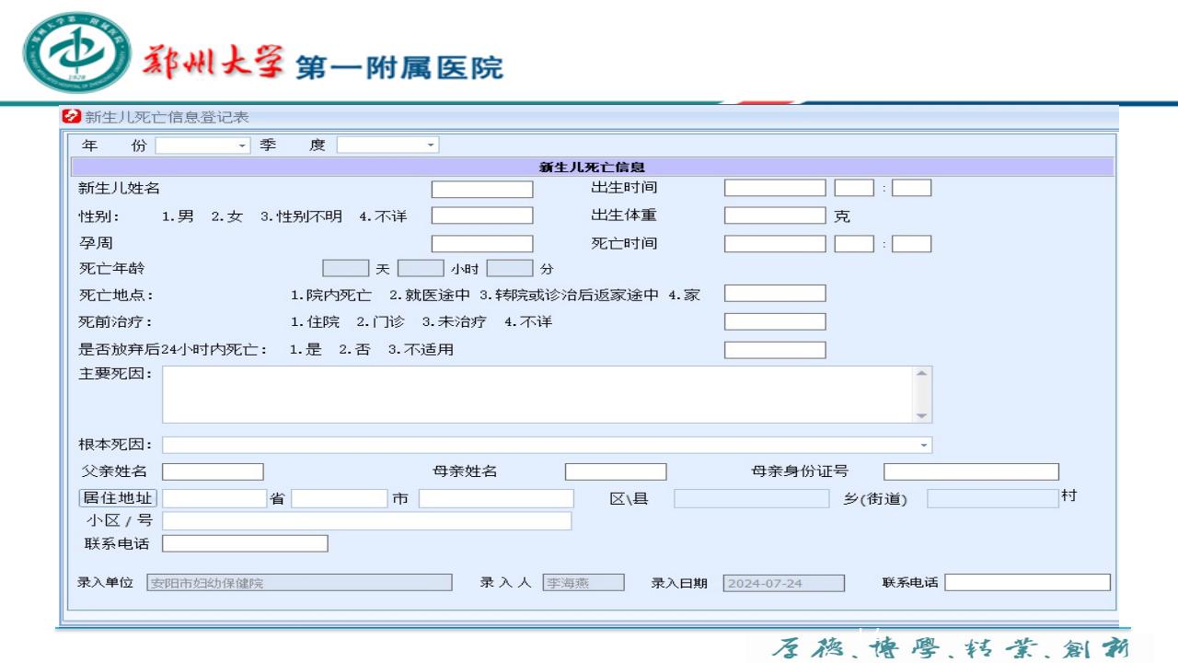Viewport: 1178px width, 663px height.
Task: Click the 出生时间 date field
Action: pyautogui.click(x=775, y=189)
